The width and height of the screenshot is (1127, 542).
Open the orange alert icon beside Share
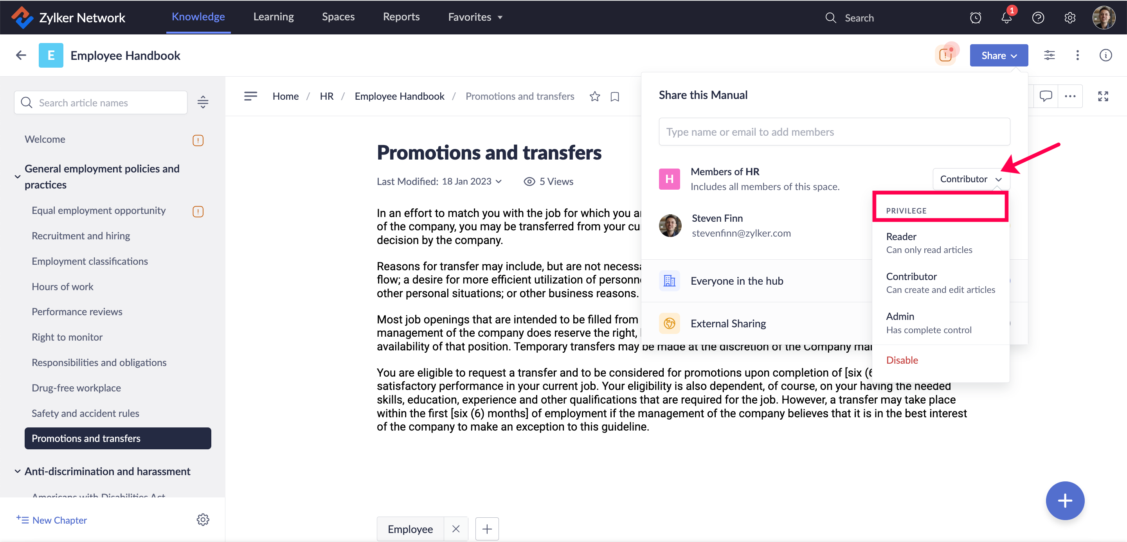946,55
